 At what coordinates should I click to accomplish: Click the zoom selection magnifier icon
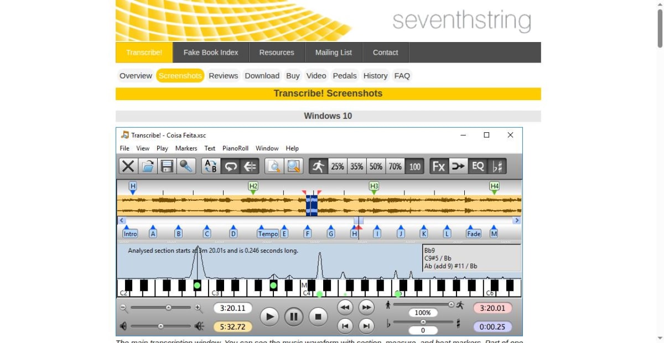tap(293, 166)
